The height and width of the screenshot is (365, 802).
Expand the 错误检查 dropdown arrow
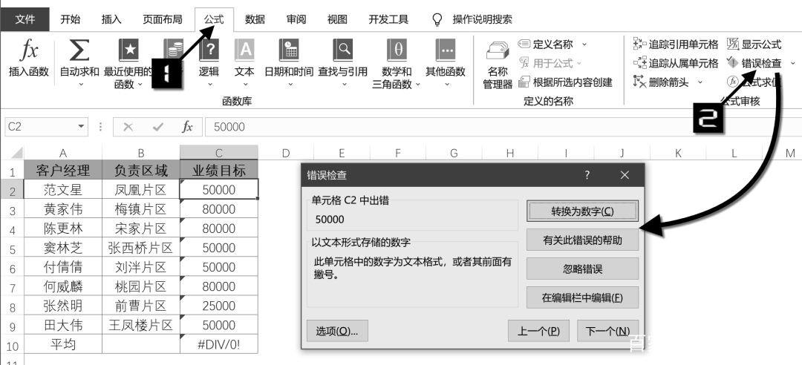[x=793, y=63]
